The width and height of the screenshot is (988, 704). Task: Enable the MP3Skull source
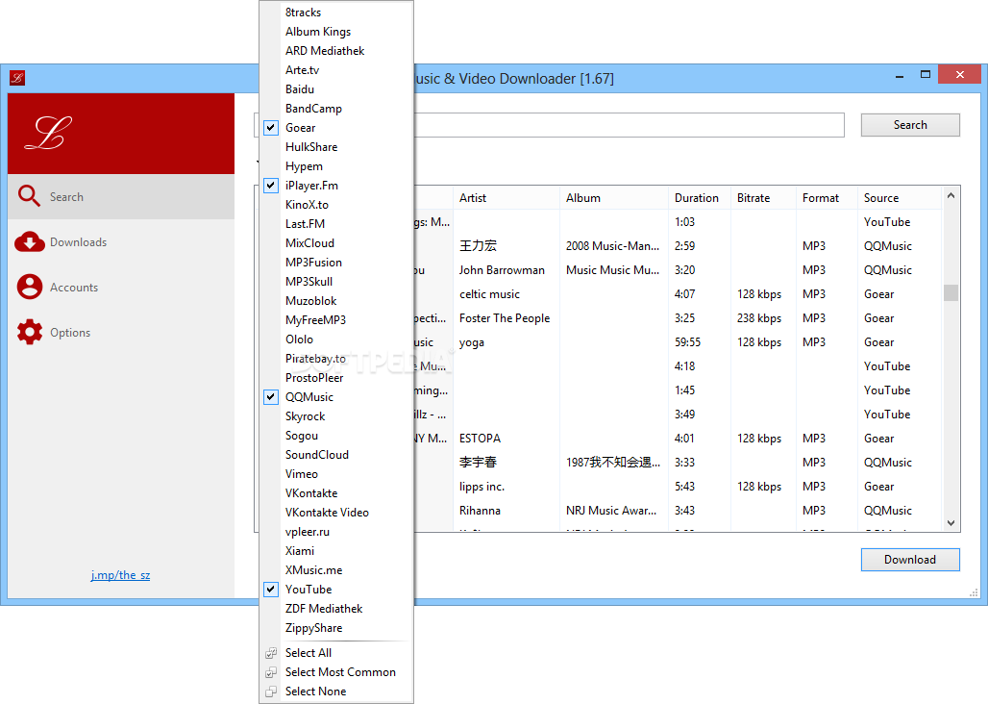pos(336,282)
